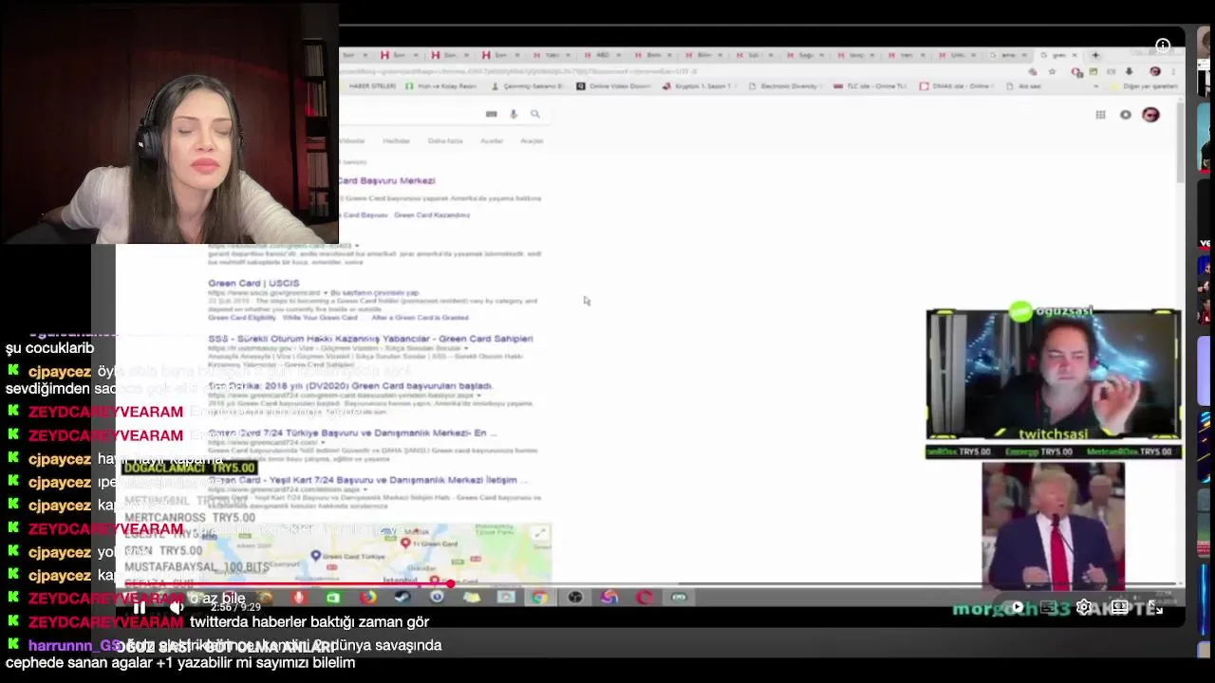Click the 'MUSTAFABAYSAL 100 BITS' donation entry

coord(197,567)
